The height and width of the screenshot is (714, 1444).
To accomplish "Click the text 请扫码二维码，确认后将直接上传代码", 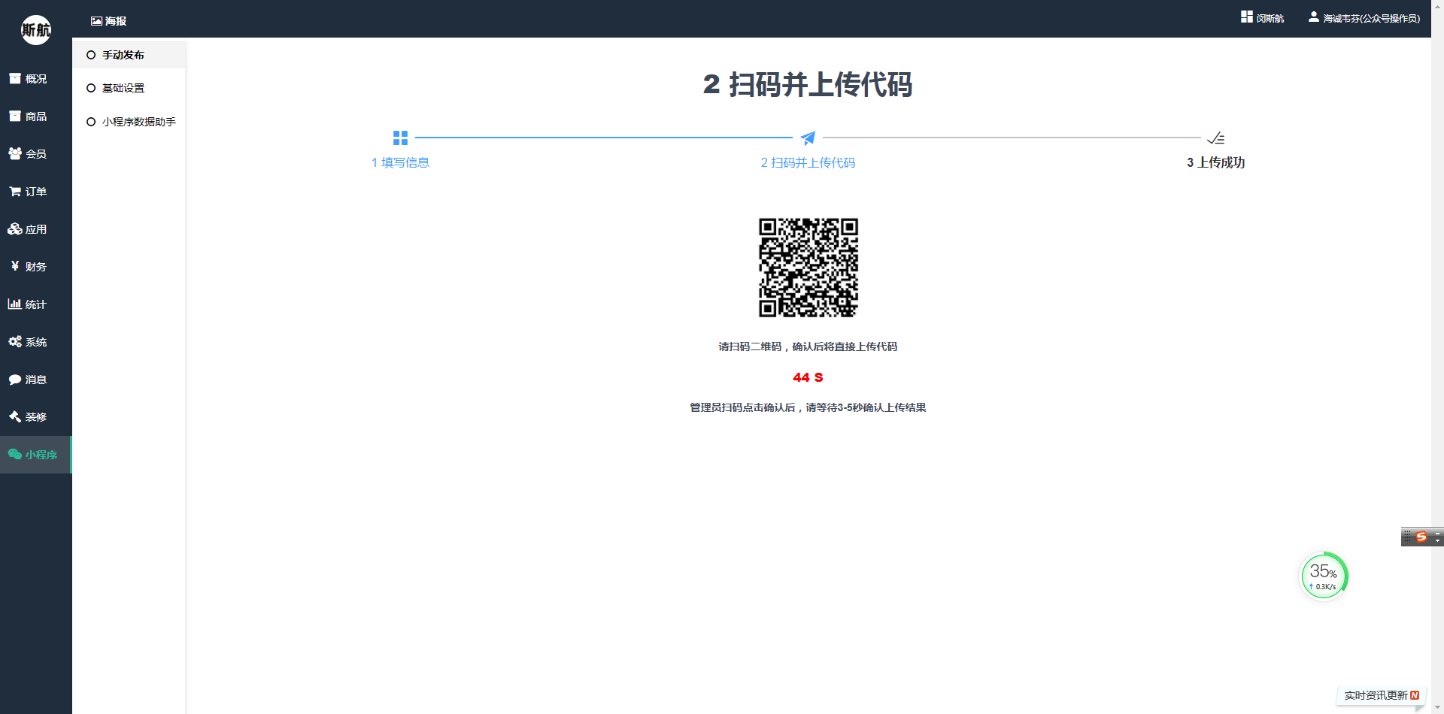I will (x=808, y=346).
